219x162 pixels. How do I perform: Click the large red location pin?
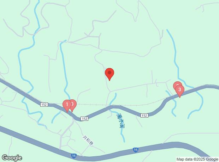[109, 74]
